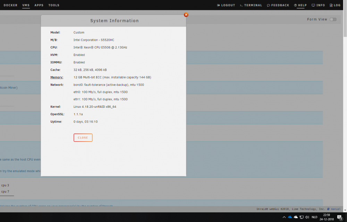Click the kernel text "Linux 4.18.20-unRAID x86_64"

pyautogui.click(x=95, y=107)
